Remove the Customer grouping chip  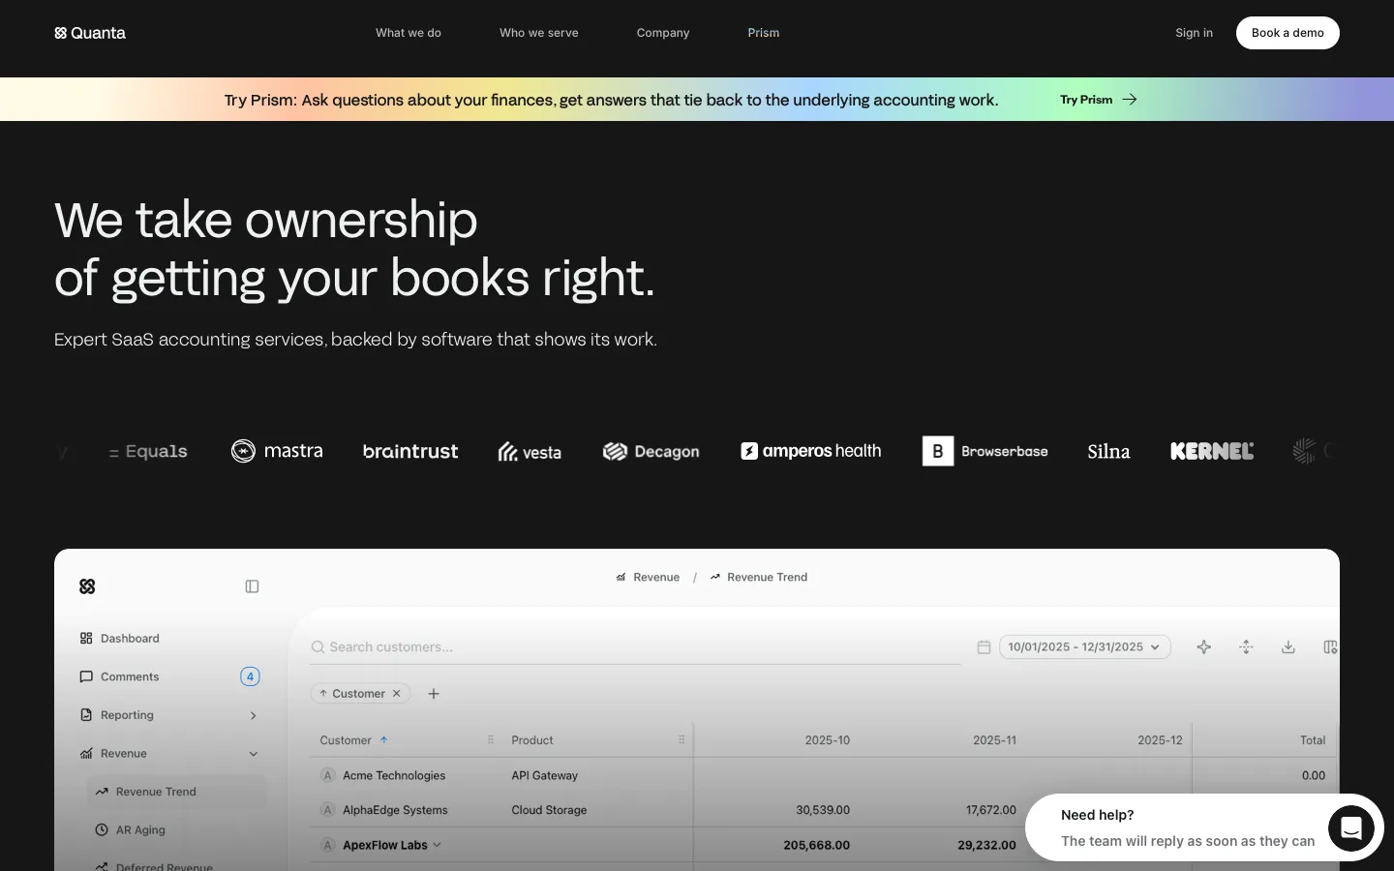[x=397, y=693]
